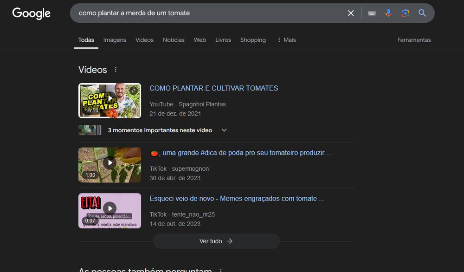Click the Google logo
This screenshot has width=464, height=272.
point(32,13)
